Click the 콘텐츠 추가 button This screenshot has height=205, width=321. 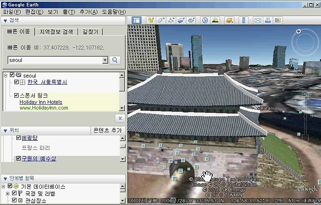point(108,131)
